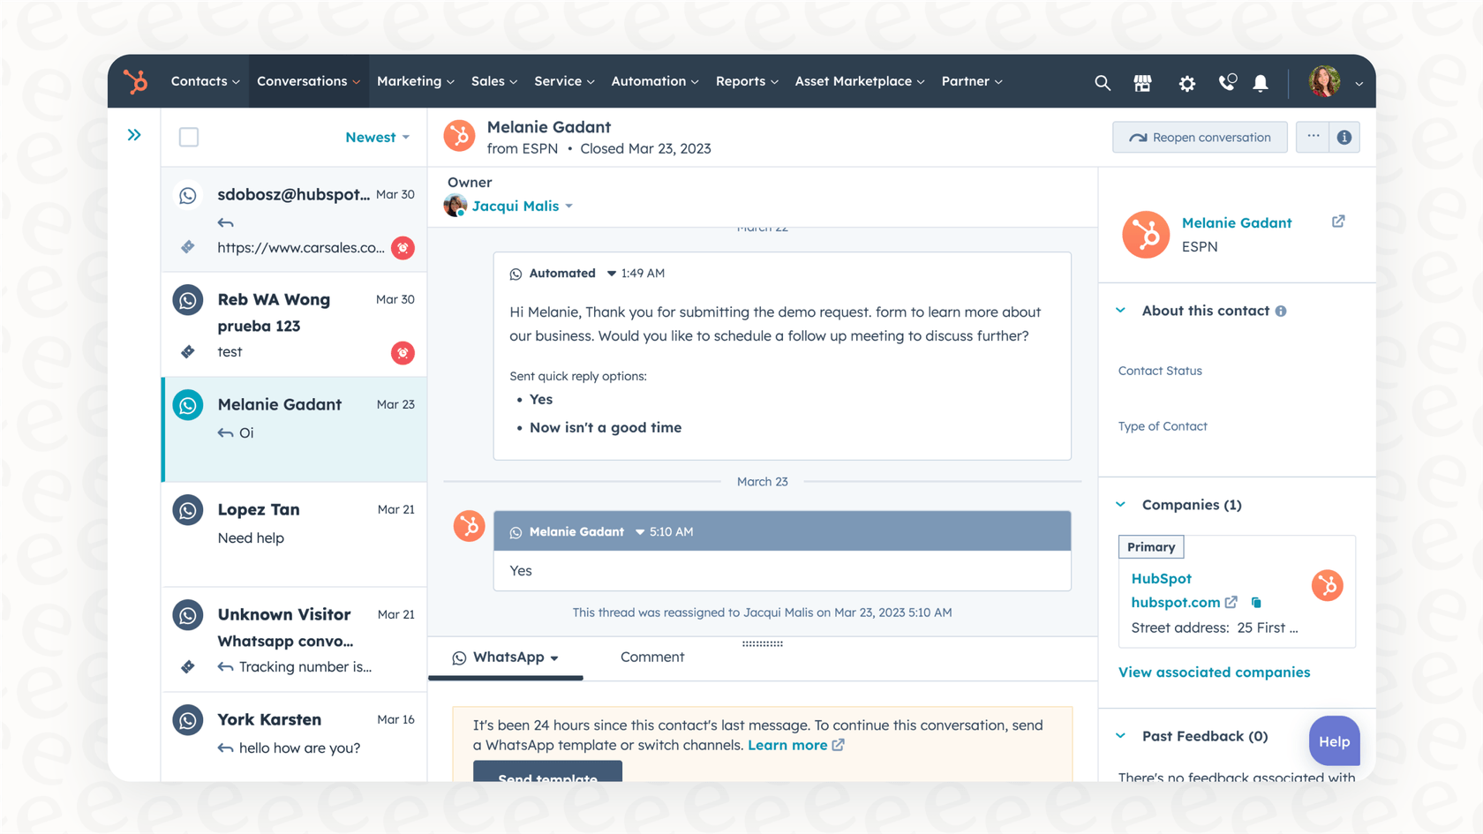
Task: Open the notifications bell
Action: coord(1261,83)
